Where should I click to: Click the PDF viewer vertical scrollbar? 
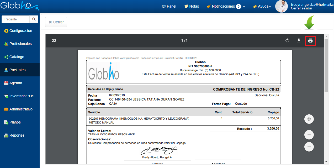pyautogui.click(x=326, y=65)
